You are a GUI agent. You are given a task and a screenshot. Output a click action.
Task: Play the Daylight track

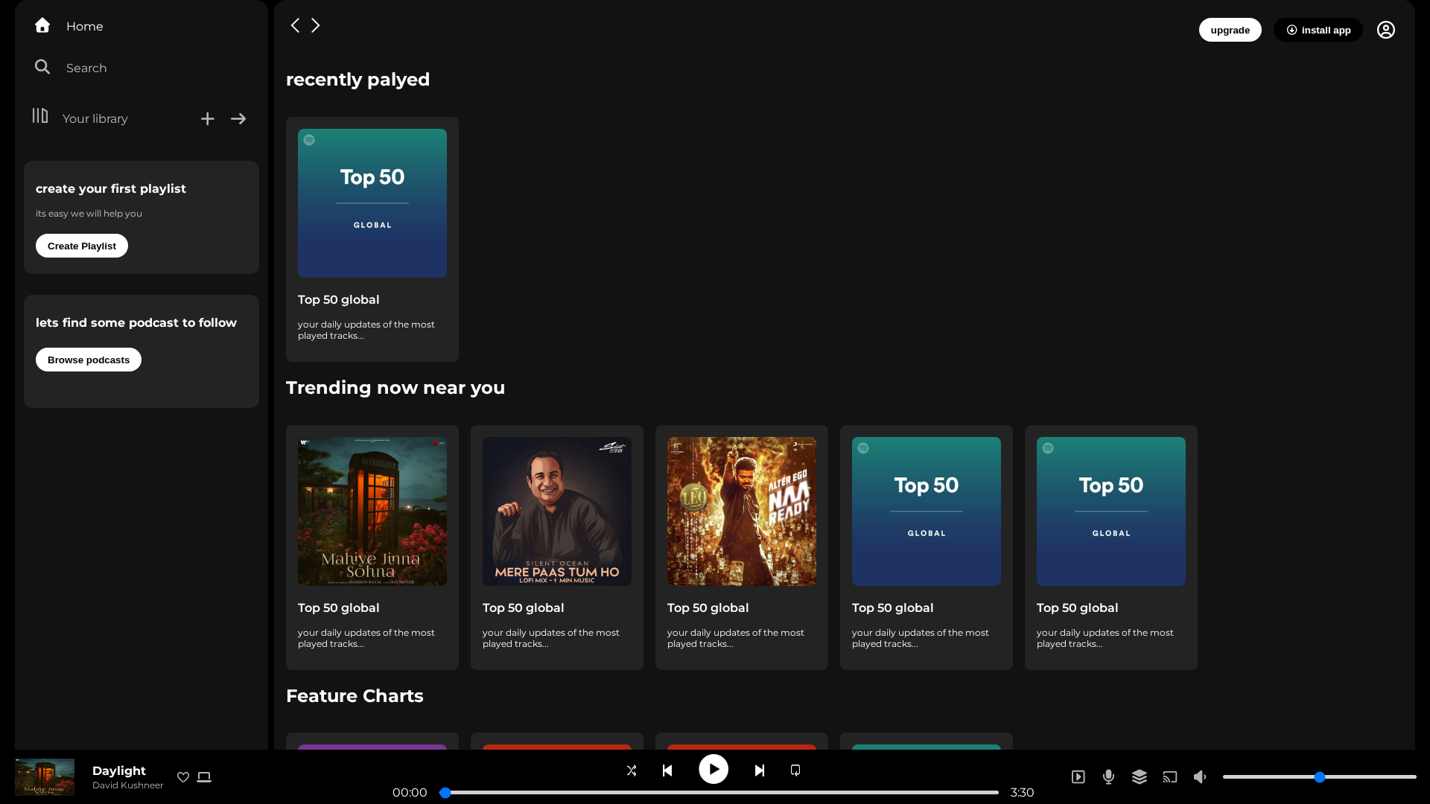714,769
